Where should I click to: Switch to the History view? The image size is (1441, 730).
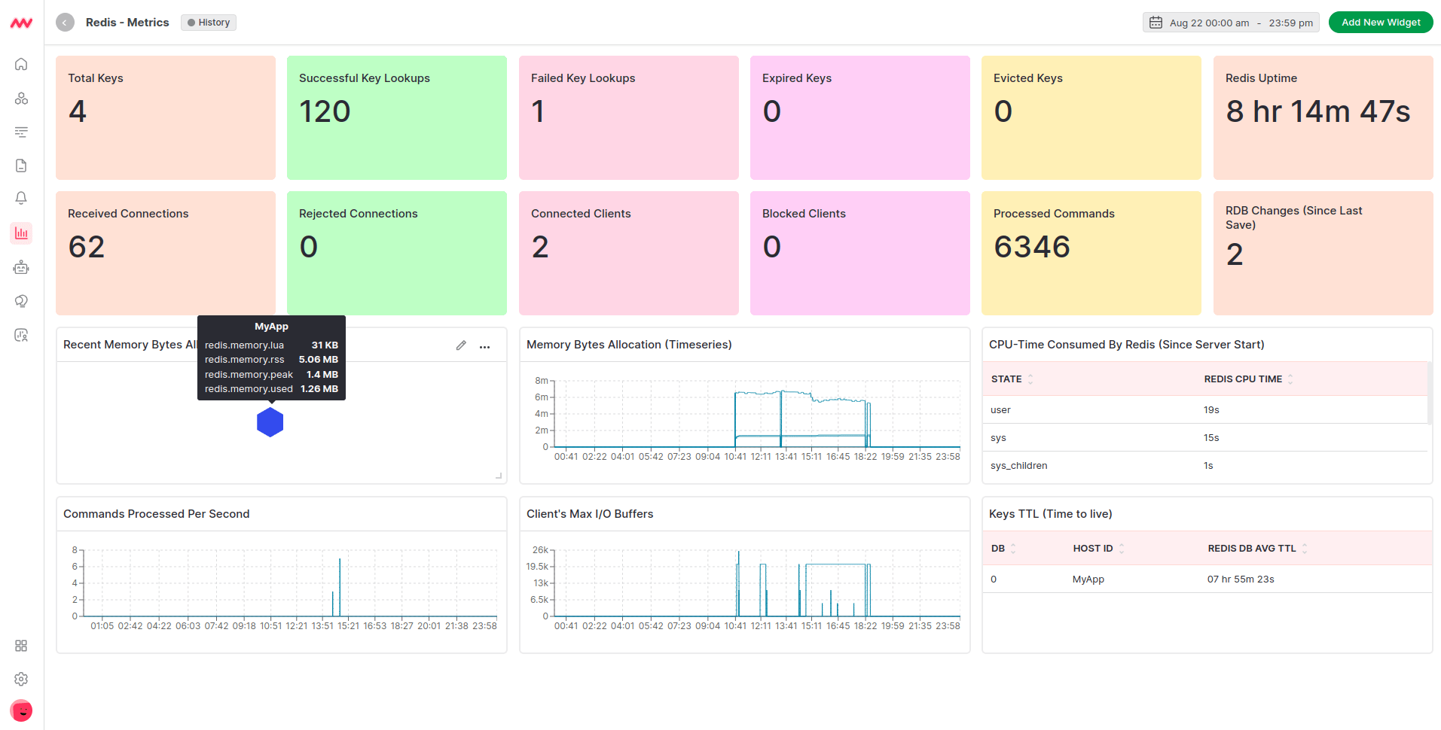tap(209, 22)
